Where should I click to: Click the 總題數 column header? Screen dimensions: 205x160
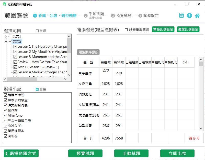[x=106, y=62]
